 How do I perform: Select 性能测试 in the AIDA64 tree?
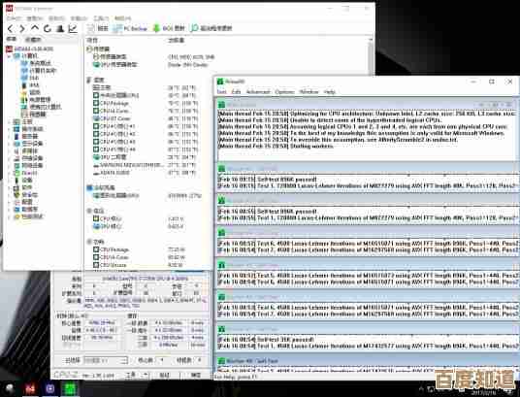coord(28,216)
